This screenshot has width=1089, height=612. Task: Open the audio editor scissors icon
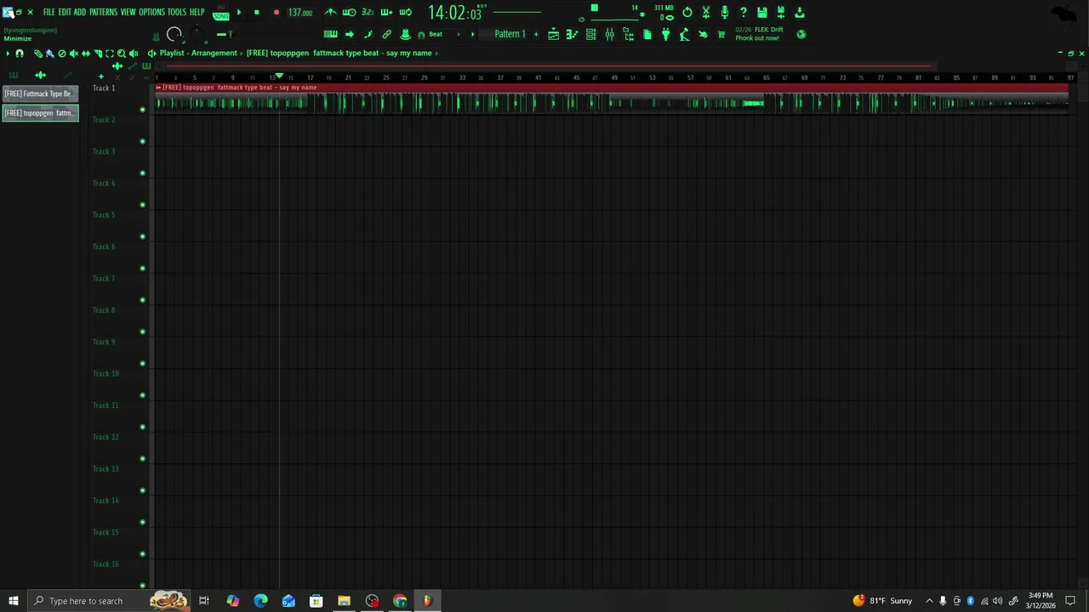point(706,13)
